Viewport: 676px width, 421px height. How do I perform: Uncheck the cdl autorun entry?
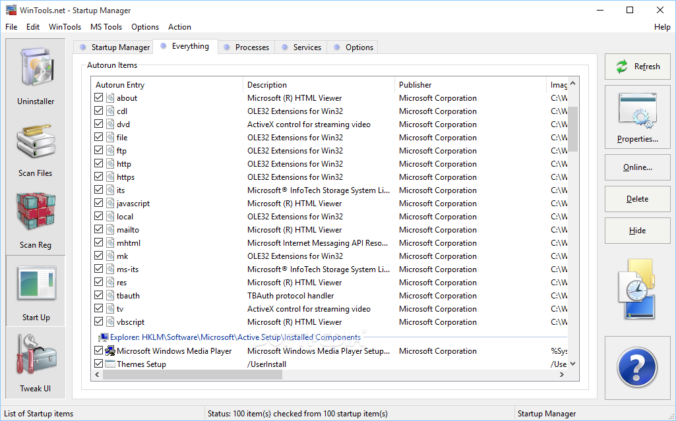tap(99, 111)
